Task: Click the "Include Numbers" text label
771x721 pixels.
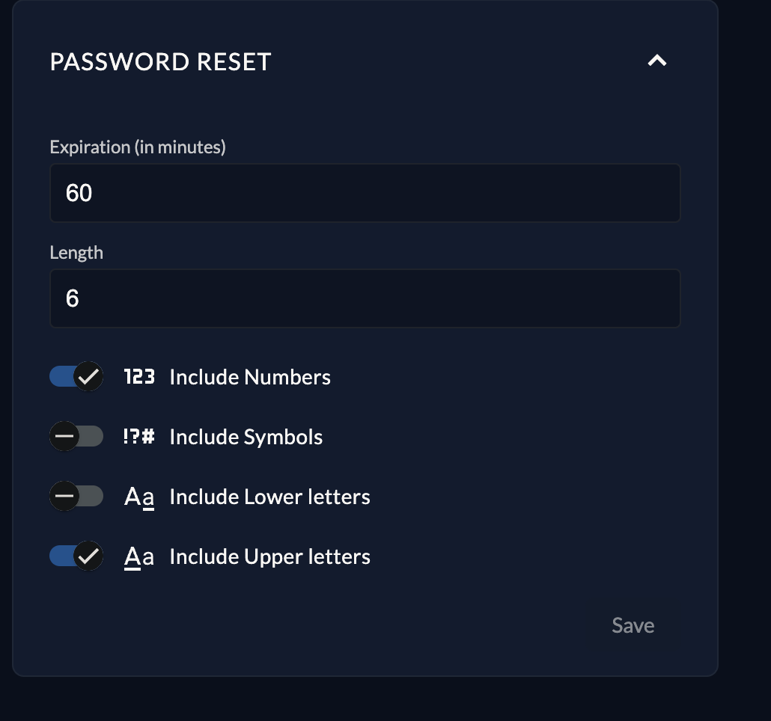Action: tap(250, 377)
